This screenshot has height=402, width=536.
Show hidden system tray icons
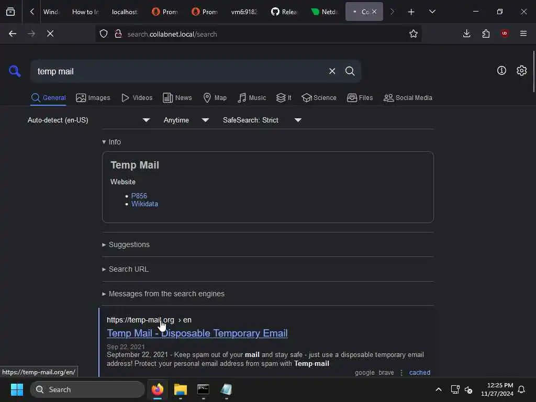438,389
